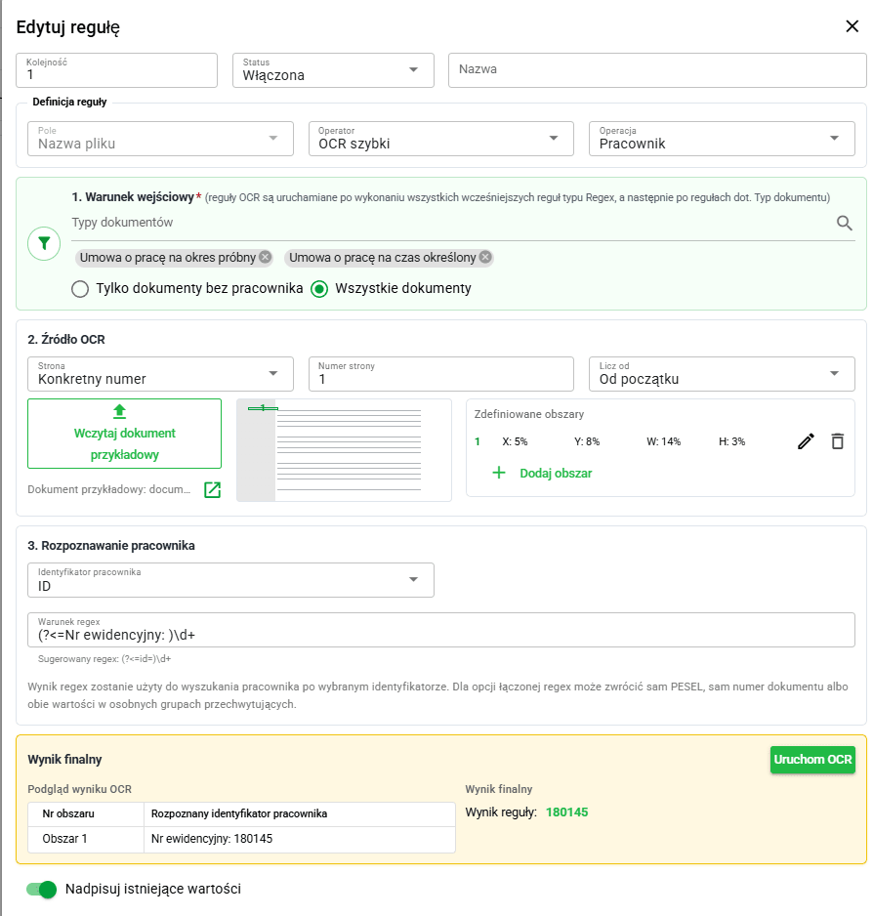Image resolution: width=873 pixels, height=916 pixels.
Task: Click the document types search magnifier icon
Action: tap(844, 223)
